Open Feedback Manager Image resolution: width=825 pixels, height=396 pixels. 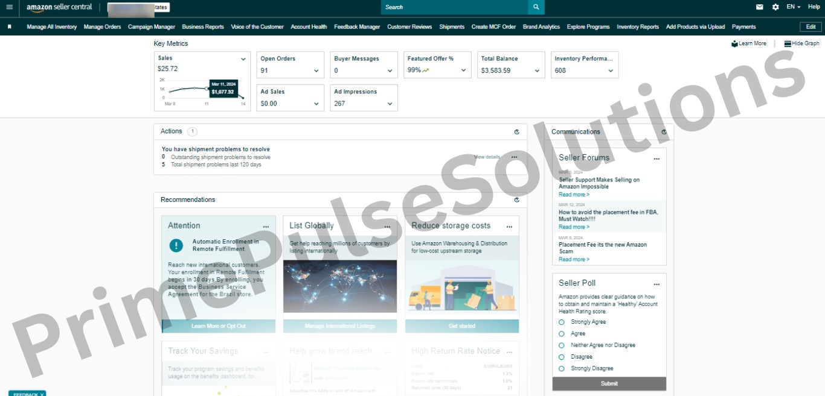357,27
